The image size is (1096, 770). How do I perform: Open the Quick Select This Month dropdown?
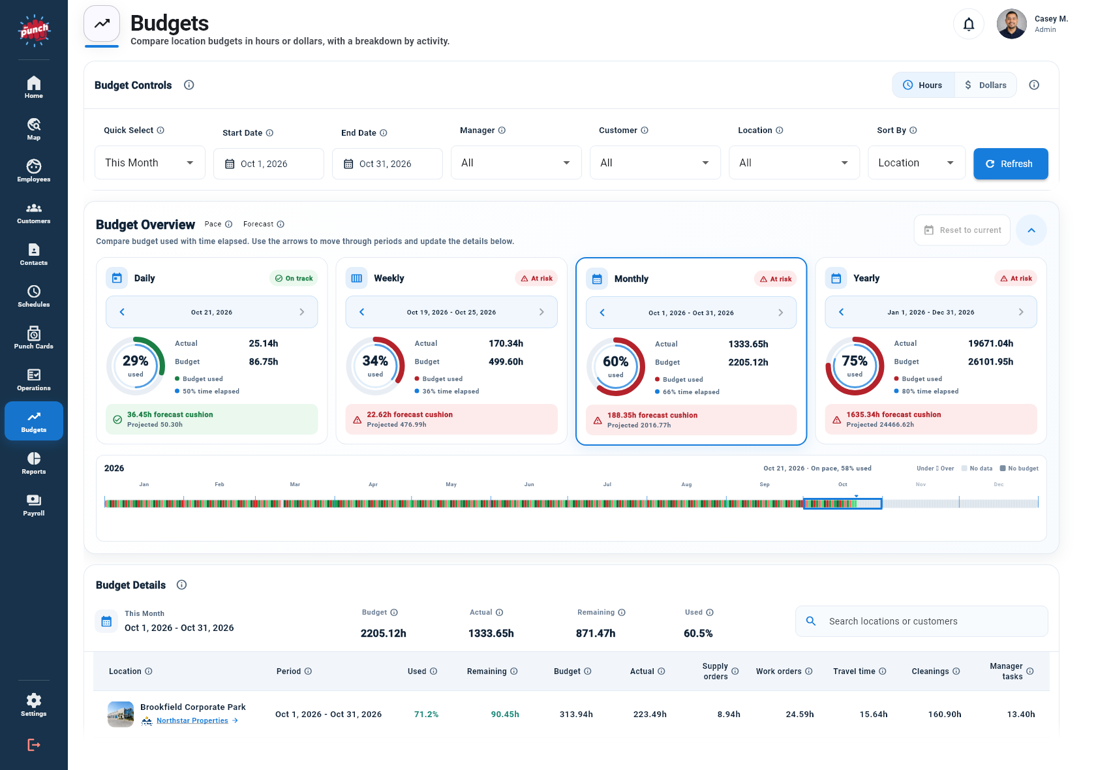coord(150,162)
